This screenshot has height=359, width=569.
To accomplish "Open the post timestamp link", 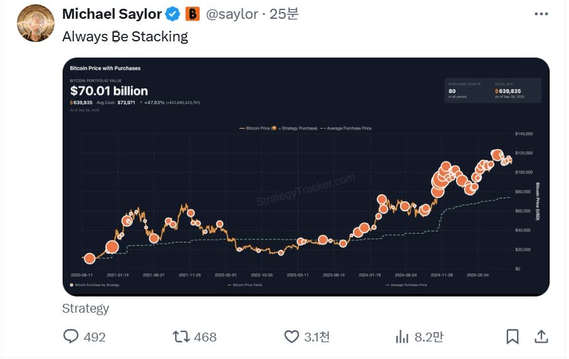I will pos(284,14).
